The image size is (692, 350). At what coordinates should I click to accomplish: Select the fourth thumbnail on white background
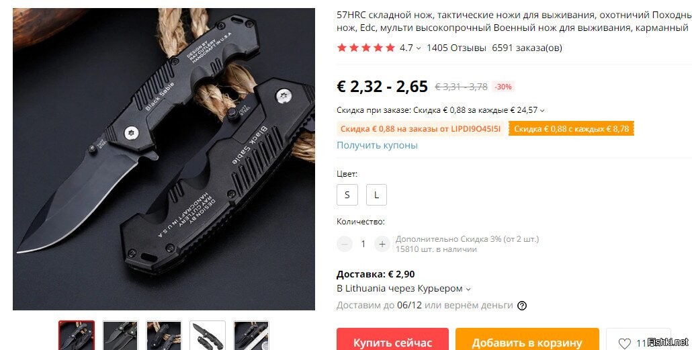tap(208, 335)
